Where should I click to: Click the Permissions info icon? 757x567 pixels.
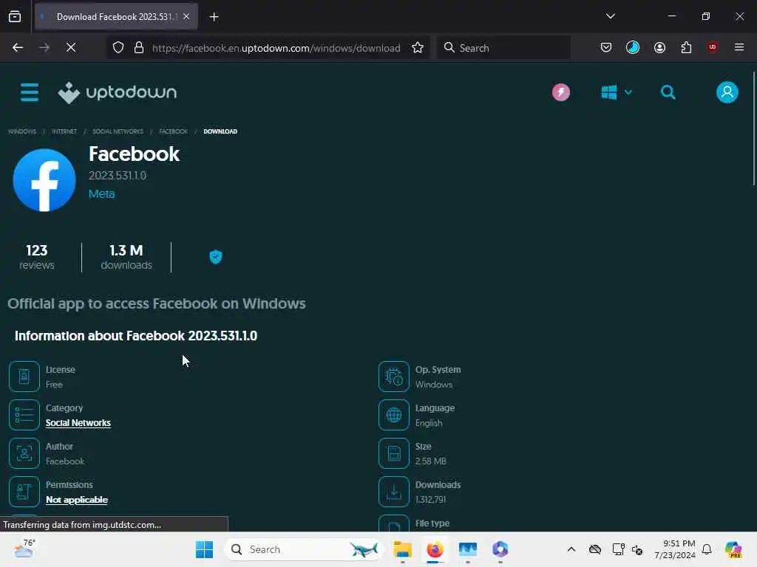24,492
